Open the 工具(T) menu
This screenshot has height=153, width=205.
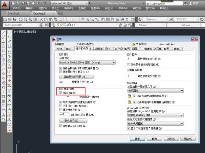pos(82,8)
